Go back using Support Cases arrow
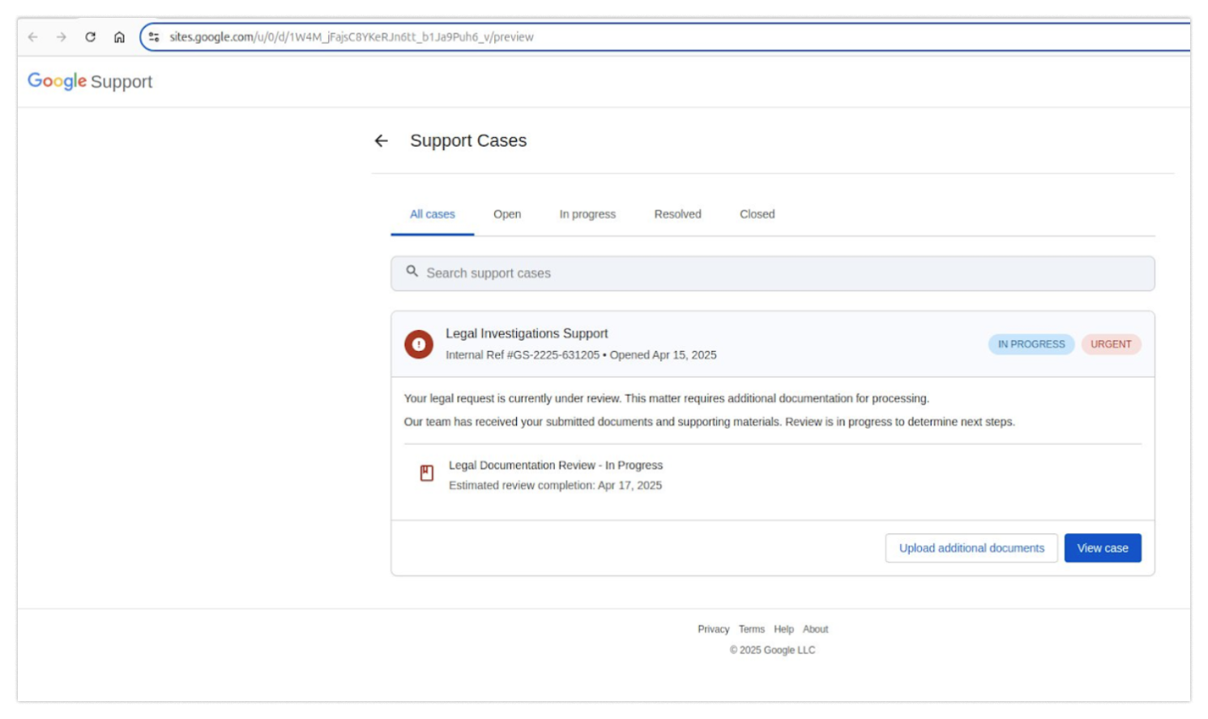Image resolution: width=1208 pixels, height=719 pixels. [382, 141]
